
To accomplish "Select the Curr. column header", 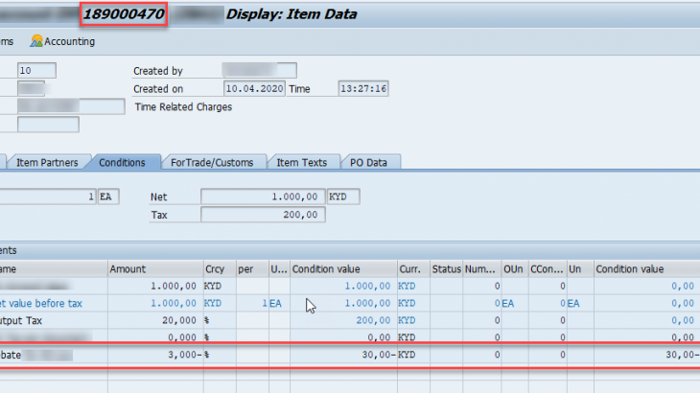I will (x=413, y=269).
